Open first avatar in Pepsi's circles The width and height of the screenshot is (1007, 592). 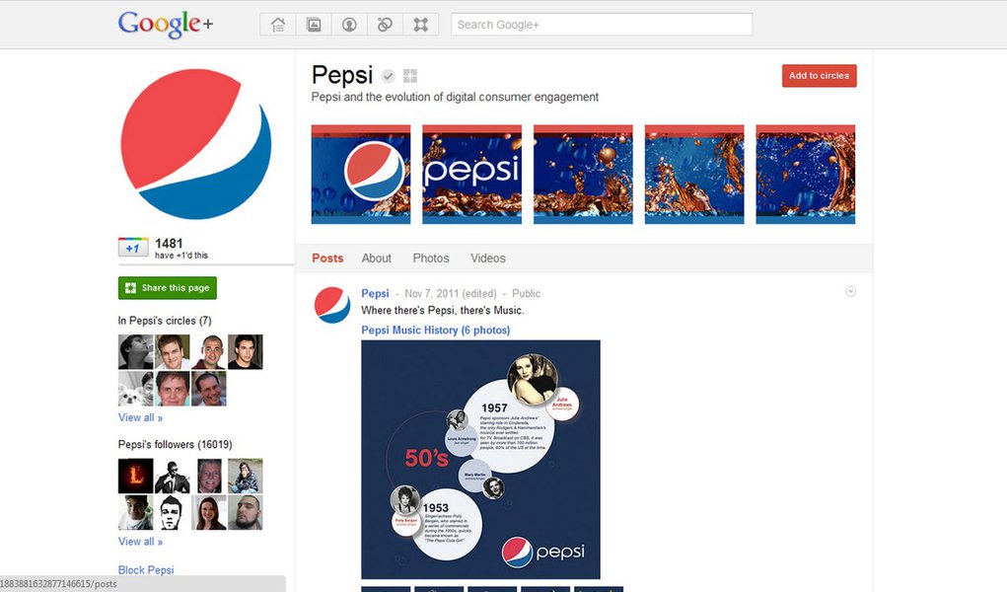[135, 351]
